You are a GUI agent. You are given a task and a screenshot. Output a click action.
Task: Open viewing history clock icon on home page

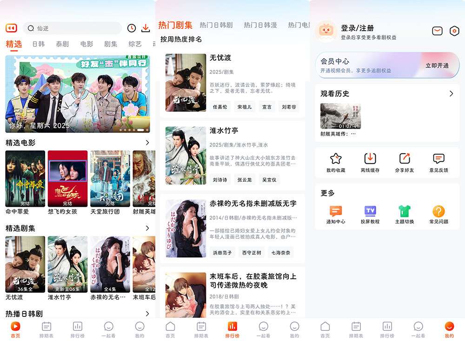pyautogui.click(x=131, y=27)
